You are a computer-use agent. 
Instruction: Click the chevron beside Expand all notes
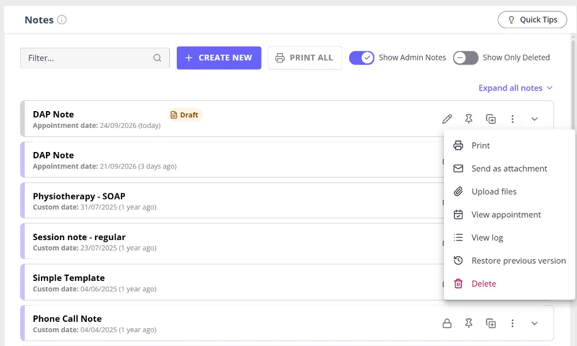549,88
